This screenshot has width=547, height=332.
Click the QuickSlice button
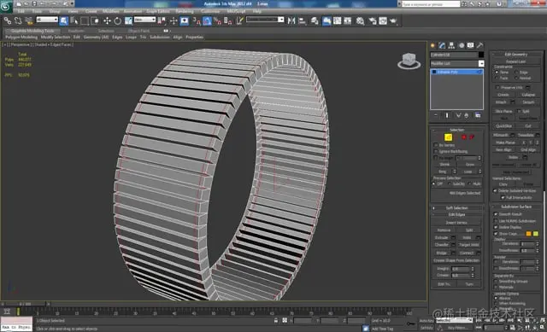[503, 125]
